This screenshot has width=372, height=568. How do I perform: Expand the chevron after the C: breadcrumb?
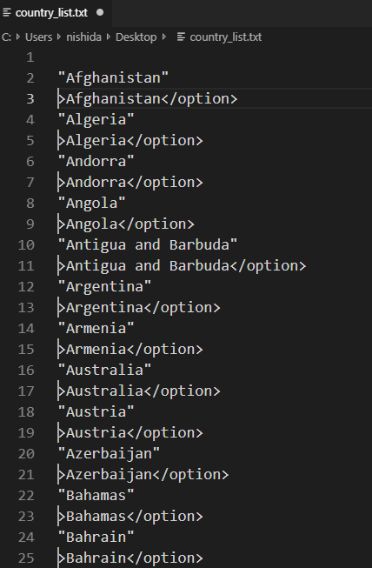18,37
